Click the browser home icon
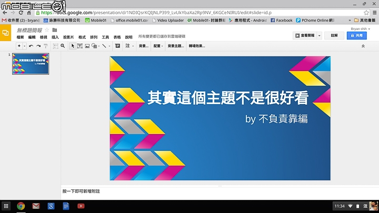This screenshot has width=379, height=213. 29,13
